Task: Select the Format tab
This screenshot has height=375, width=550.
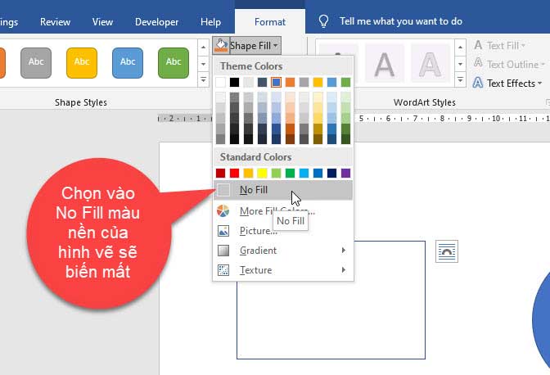Action: (270, 22)
